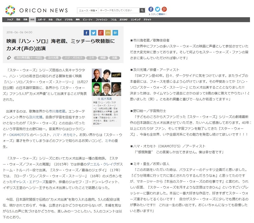
Task: Click the 映画 keyword tag under the headline
Action: click(103, 58)
